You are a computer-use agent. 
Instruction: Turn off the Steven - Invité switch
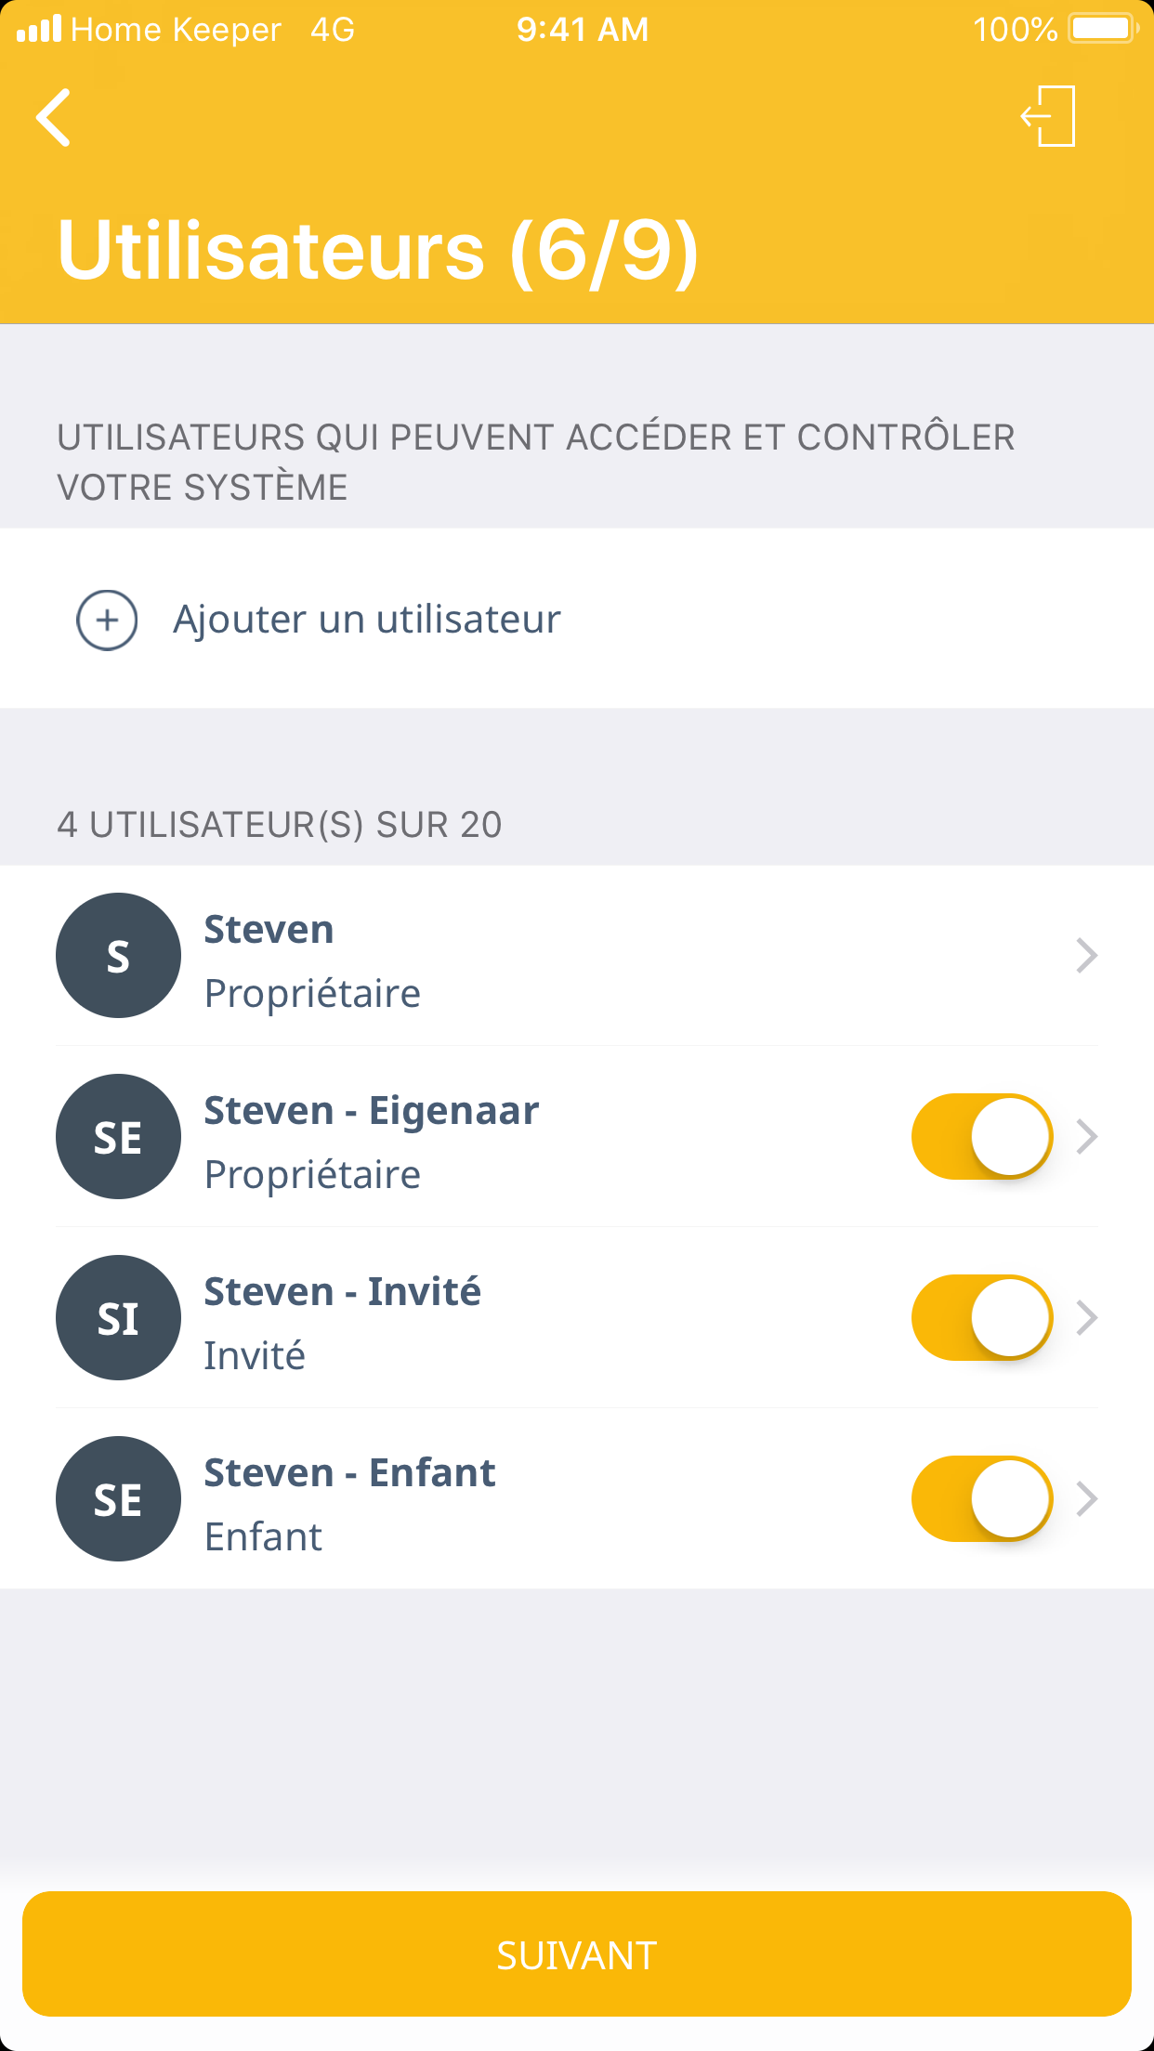pos(981,1318)
